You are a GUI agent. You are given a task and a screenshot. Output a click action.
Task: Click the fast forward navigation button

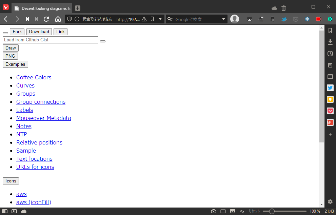click(36, 19)
